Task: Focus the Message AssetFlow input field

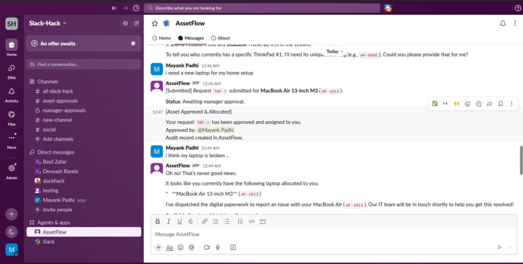Action: (334, 234)
